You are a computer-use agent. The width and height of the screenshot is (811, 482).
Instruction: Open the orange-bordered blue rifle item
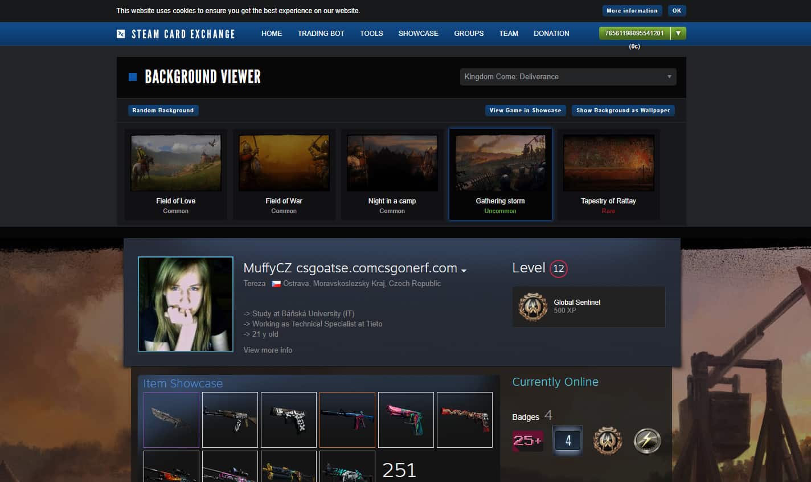click(347, 420)
